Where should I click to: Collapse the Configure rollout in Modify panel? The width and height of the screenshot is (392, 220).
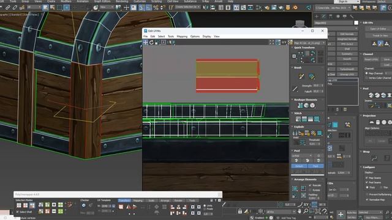point(361,167)
